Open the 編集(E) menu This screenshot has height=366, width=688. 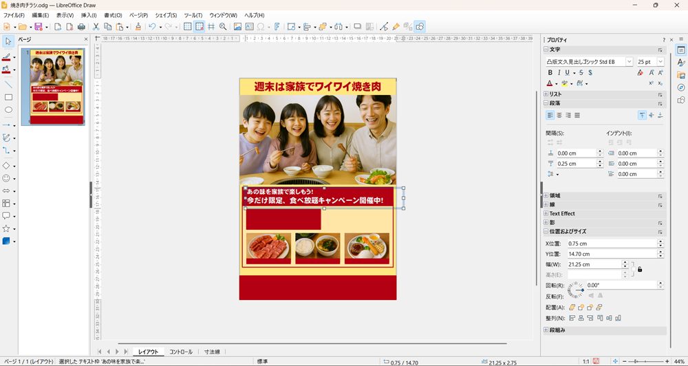point(41,15)
